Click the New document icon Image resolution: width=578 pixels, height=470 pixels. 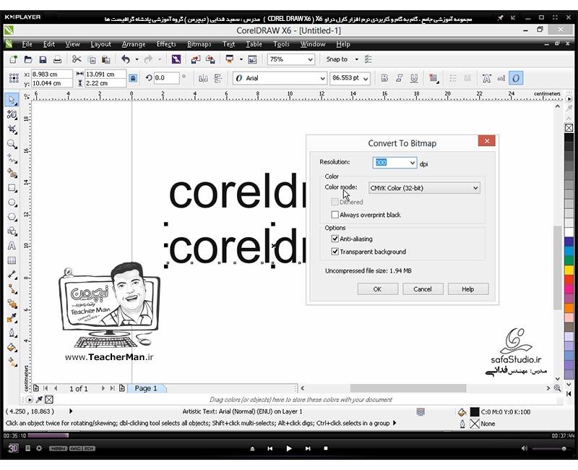(x=14, y=59)
